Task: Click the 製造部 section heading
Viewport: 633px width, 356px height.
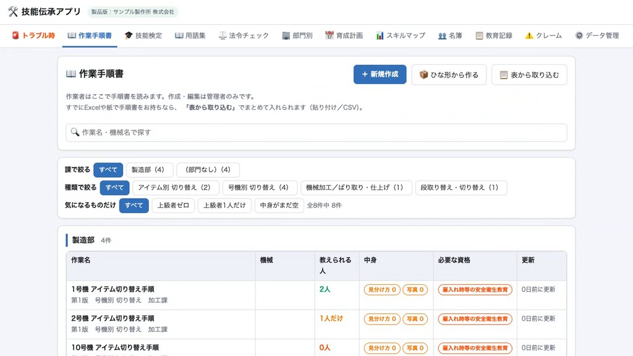Action: (83, 240)
